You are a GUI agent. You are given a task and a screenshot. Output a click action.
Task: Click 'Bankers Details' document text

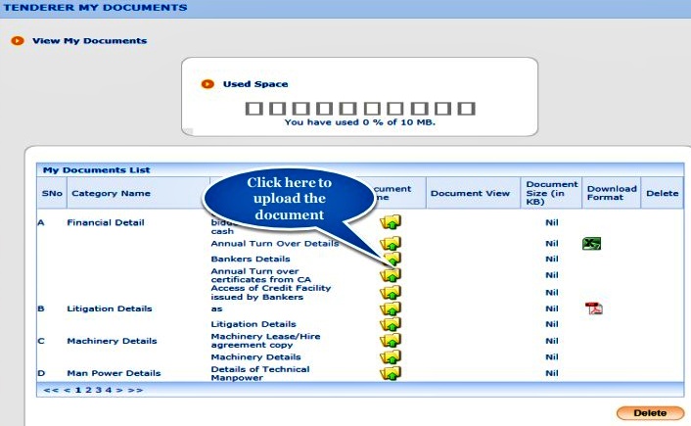pos(251,259)
